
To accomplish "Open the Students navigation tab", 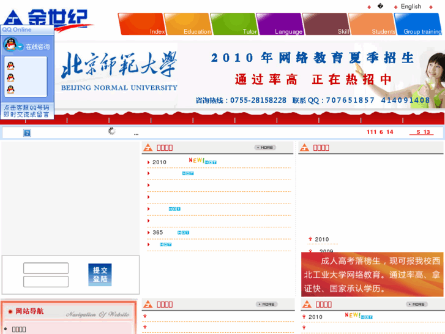I will [372, 24].
